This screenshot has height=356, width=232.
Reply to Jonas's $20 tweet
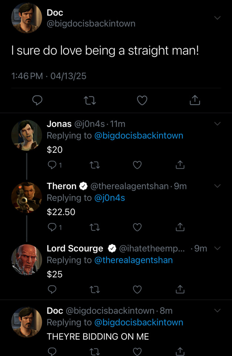pos(52,165)
